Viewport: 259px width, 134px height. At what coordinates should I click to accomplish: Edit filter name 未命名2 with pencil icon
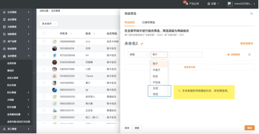click(x=142, y=44)
